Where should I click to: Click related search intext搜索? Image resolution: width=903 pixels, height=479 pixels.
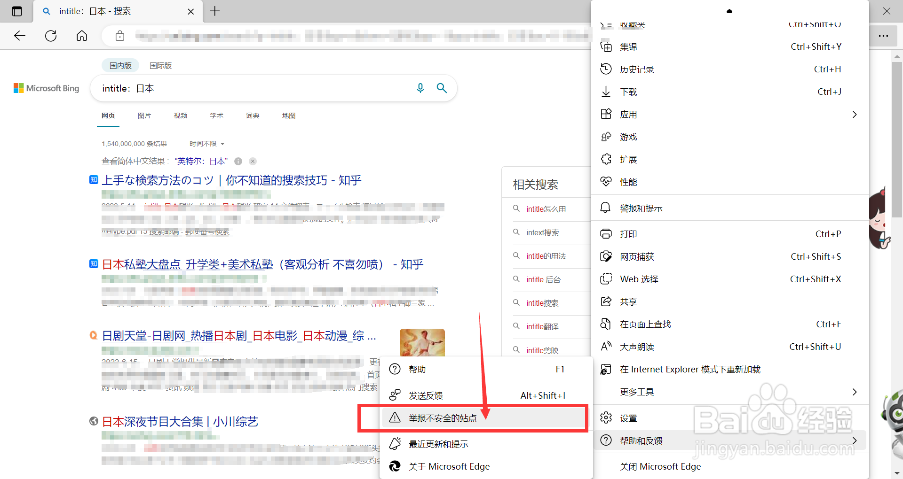coord(543,232)
